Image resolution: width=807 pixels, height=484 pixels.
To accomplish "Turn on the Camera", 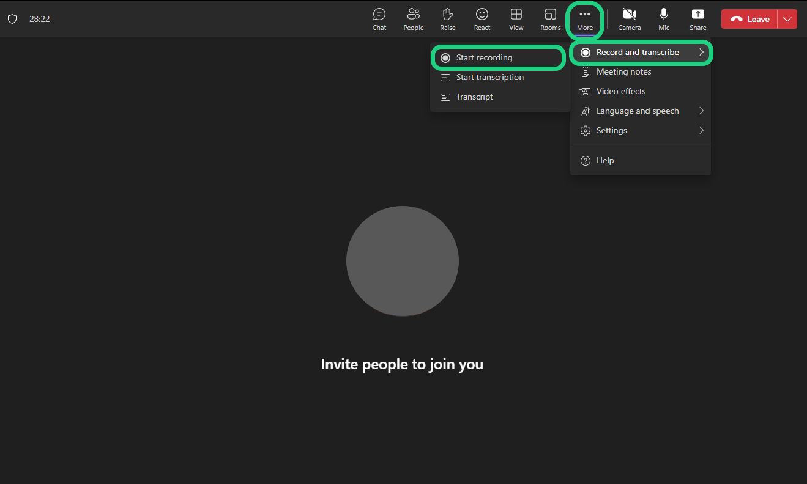I will [x=629, y=19].
